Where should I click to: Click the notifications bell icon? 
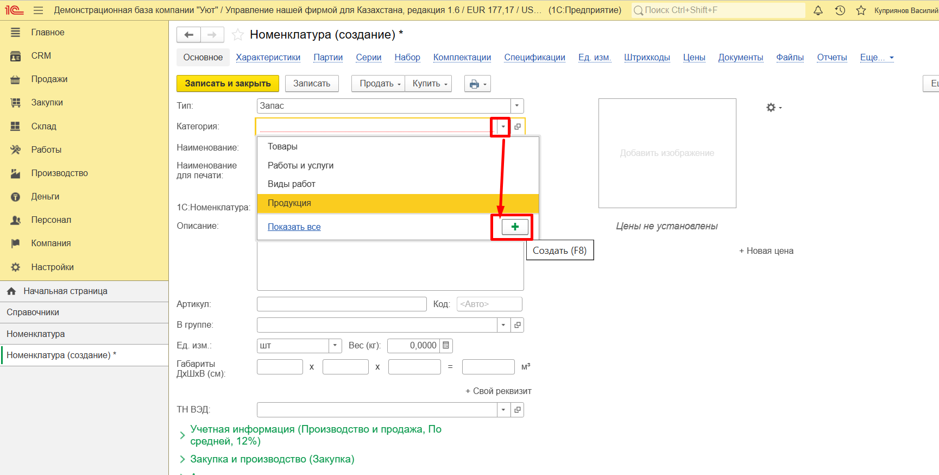[818, 10]
